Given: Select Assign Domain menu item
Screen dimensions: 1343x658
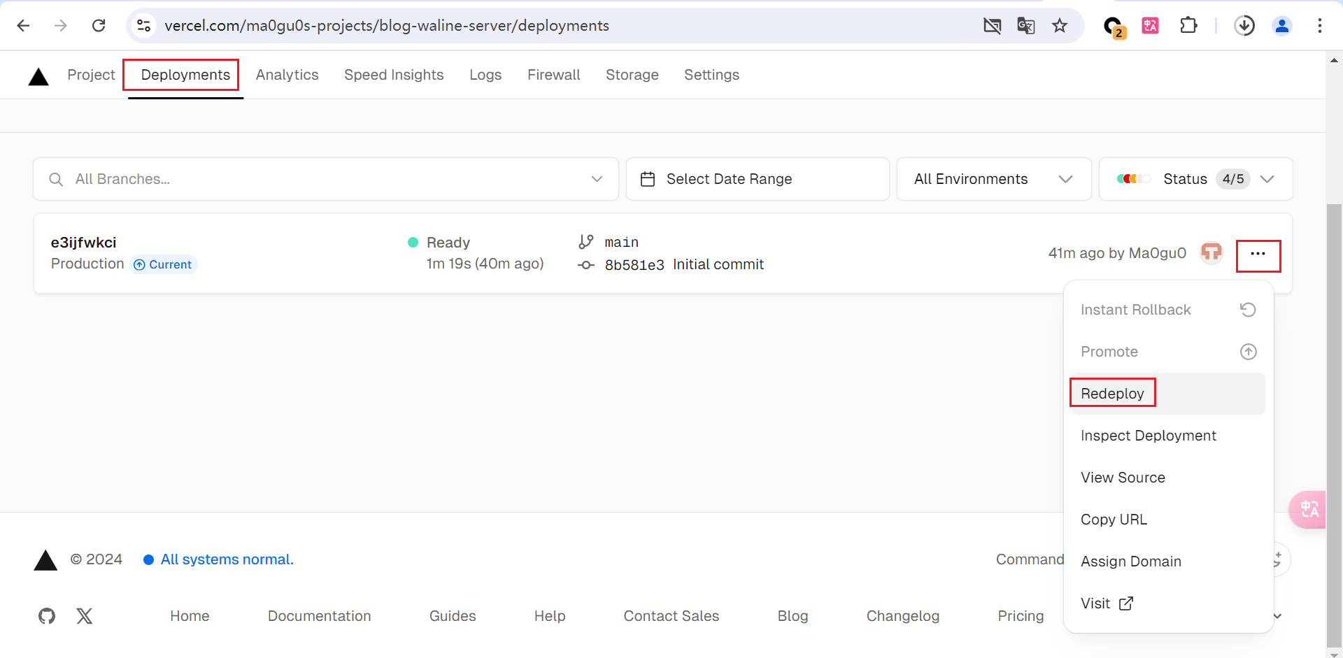Looking at the screenshot, I should (x=1168, y=562).
